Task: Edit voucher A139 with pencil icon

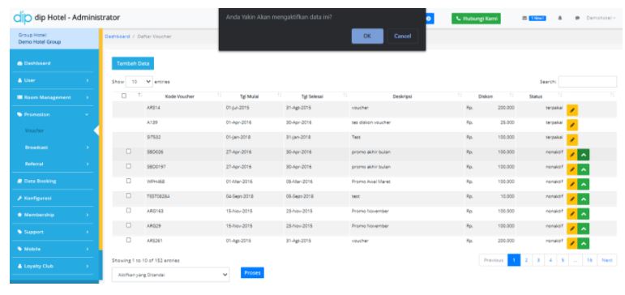Action: 572,125
